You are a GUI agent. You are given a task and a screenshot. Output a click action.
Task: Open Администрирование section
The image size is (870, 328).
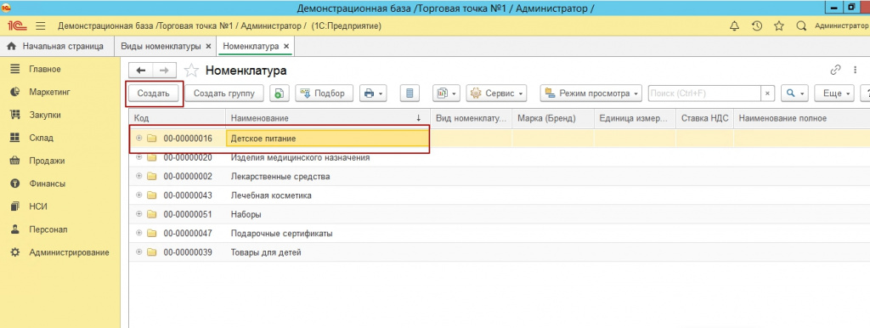click(x=69, y=252)
